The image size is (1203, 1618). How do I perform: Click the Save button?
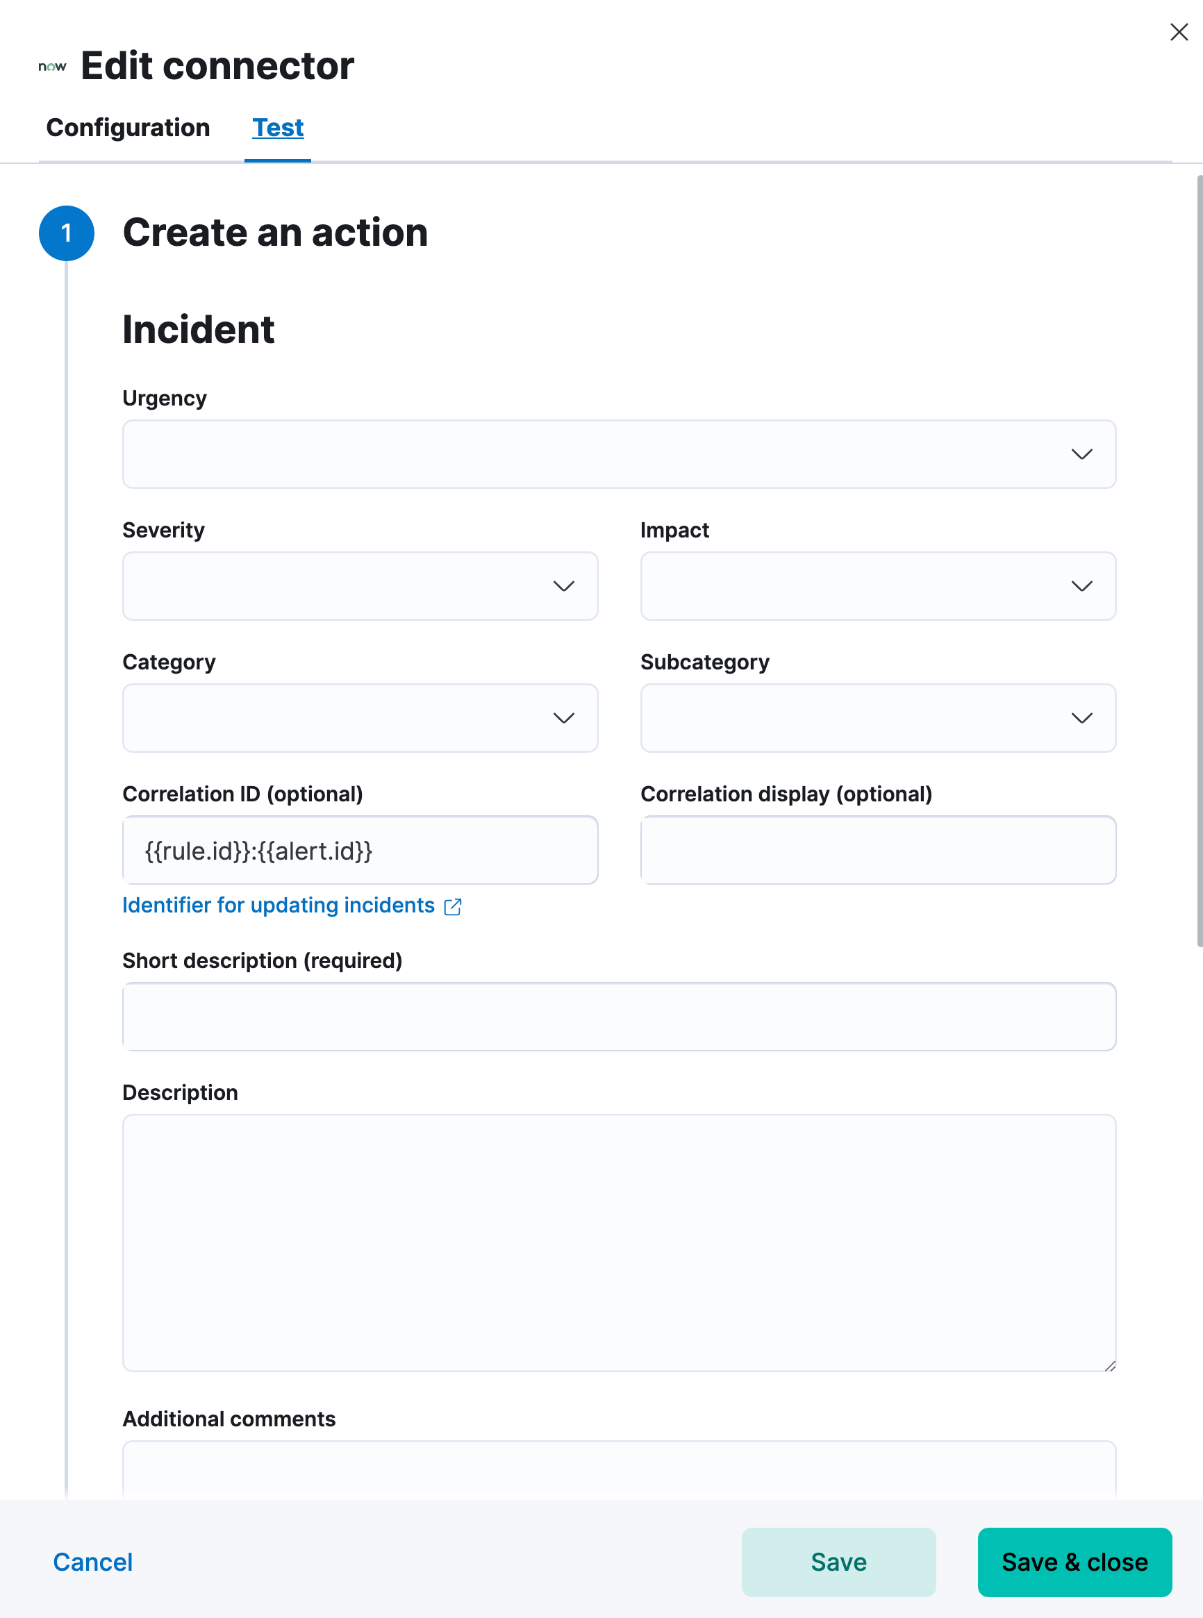pyautogui.click(x=838, y=1562)
